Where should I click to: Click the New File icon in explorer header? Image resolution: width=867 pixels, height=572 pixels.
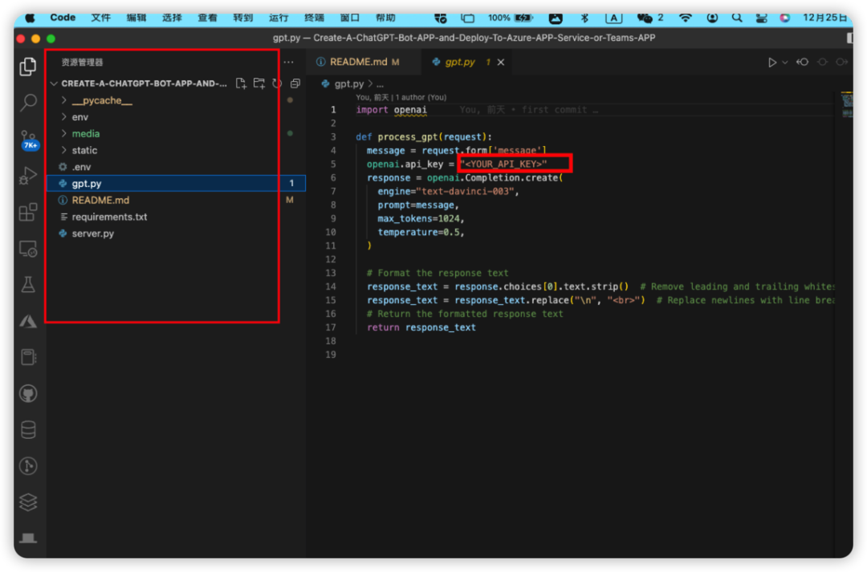(x=241, y=83)
